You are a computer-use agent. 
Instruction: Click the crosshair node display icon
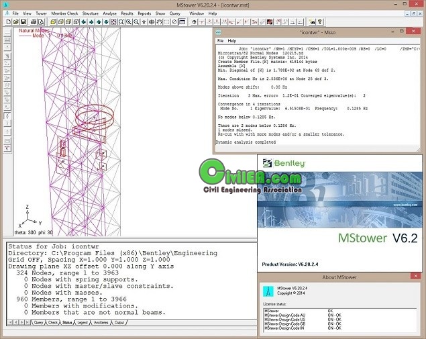pos(194,22)
